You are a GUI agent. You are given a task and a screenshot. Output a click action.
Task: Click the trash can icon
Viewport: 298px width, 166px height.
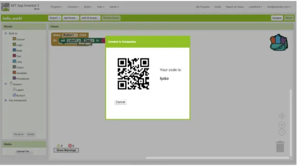coord(280,147)
